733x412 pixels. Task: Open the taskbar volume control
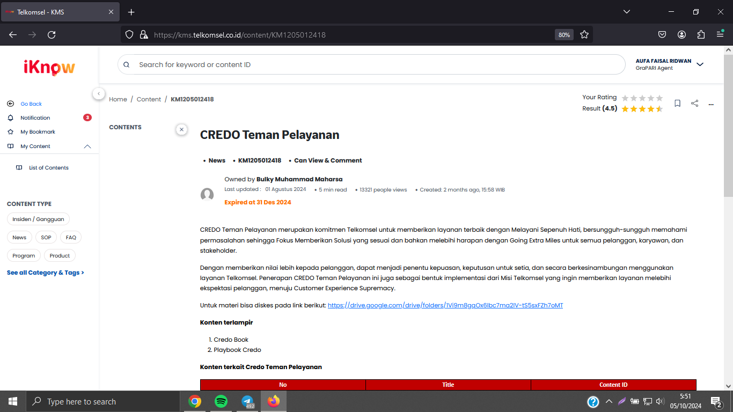coord(659,401)
